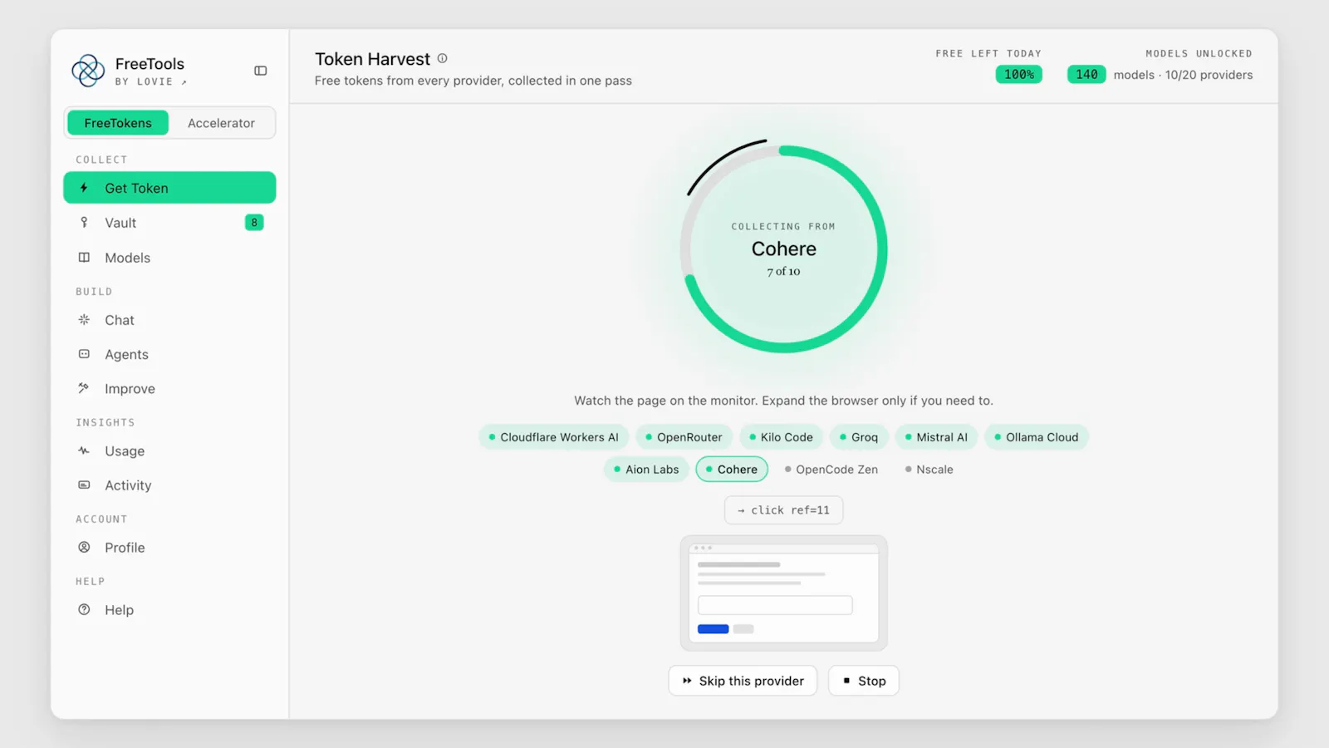
Task: Click the Vault count badge showing 8
Action: [x=254, y=223]
